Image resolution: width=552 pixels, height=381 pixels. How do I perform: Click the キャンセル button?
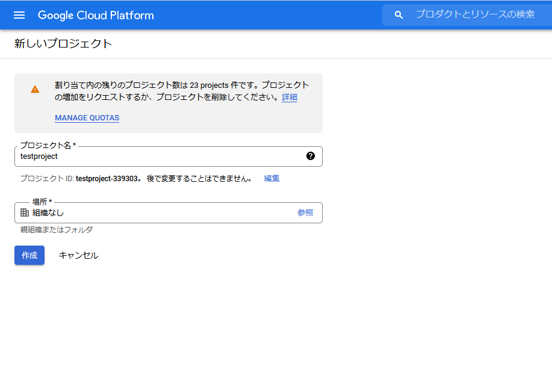point(78,255)
